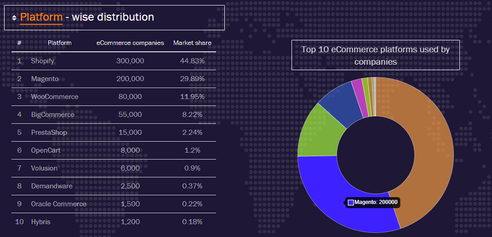Select the 8.22% market share cell

[192, 115]
